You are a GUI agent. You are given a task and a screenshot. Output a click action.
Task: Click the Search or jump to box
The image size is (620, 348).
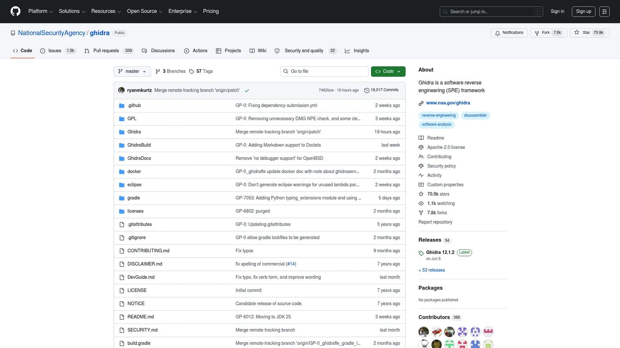(x=491, y=11)
